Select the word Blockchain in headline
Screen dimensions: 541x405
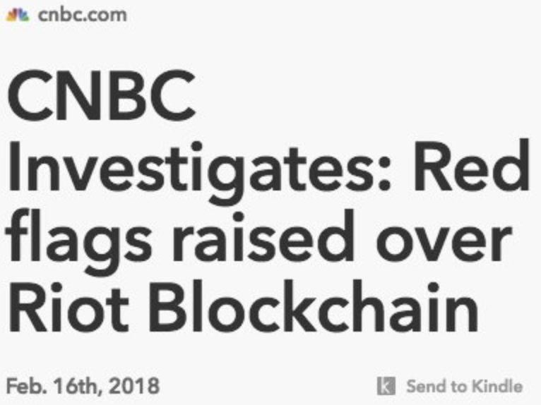point(314,306)
